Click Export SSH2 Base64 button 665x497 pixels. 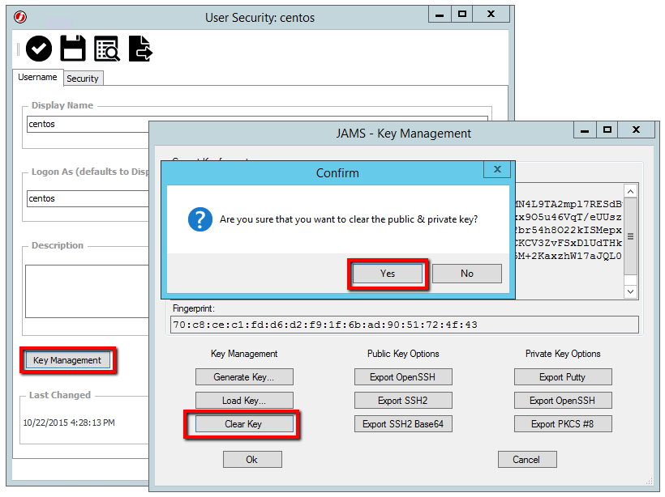(x=403, y=424)
